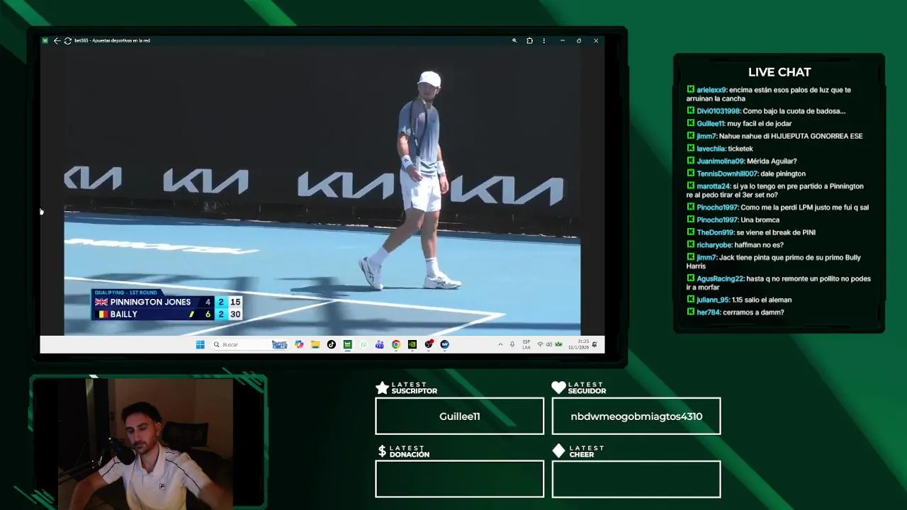Click the empty Latest Cheer box
Viewport: 907px width, 510px height.
[x=636, y=479]
